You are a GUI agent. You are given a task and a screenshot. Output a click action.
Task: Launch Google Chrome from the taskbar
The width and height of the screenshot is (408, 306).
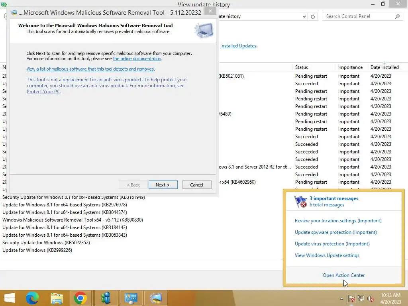click(x=80, y=298)
